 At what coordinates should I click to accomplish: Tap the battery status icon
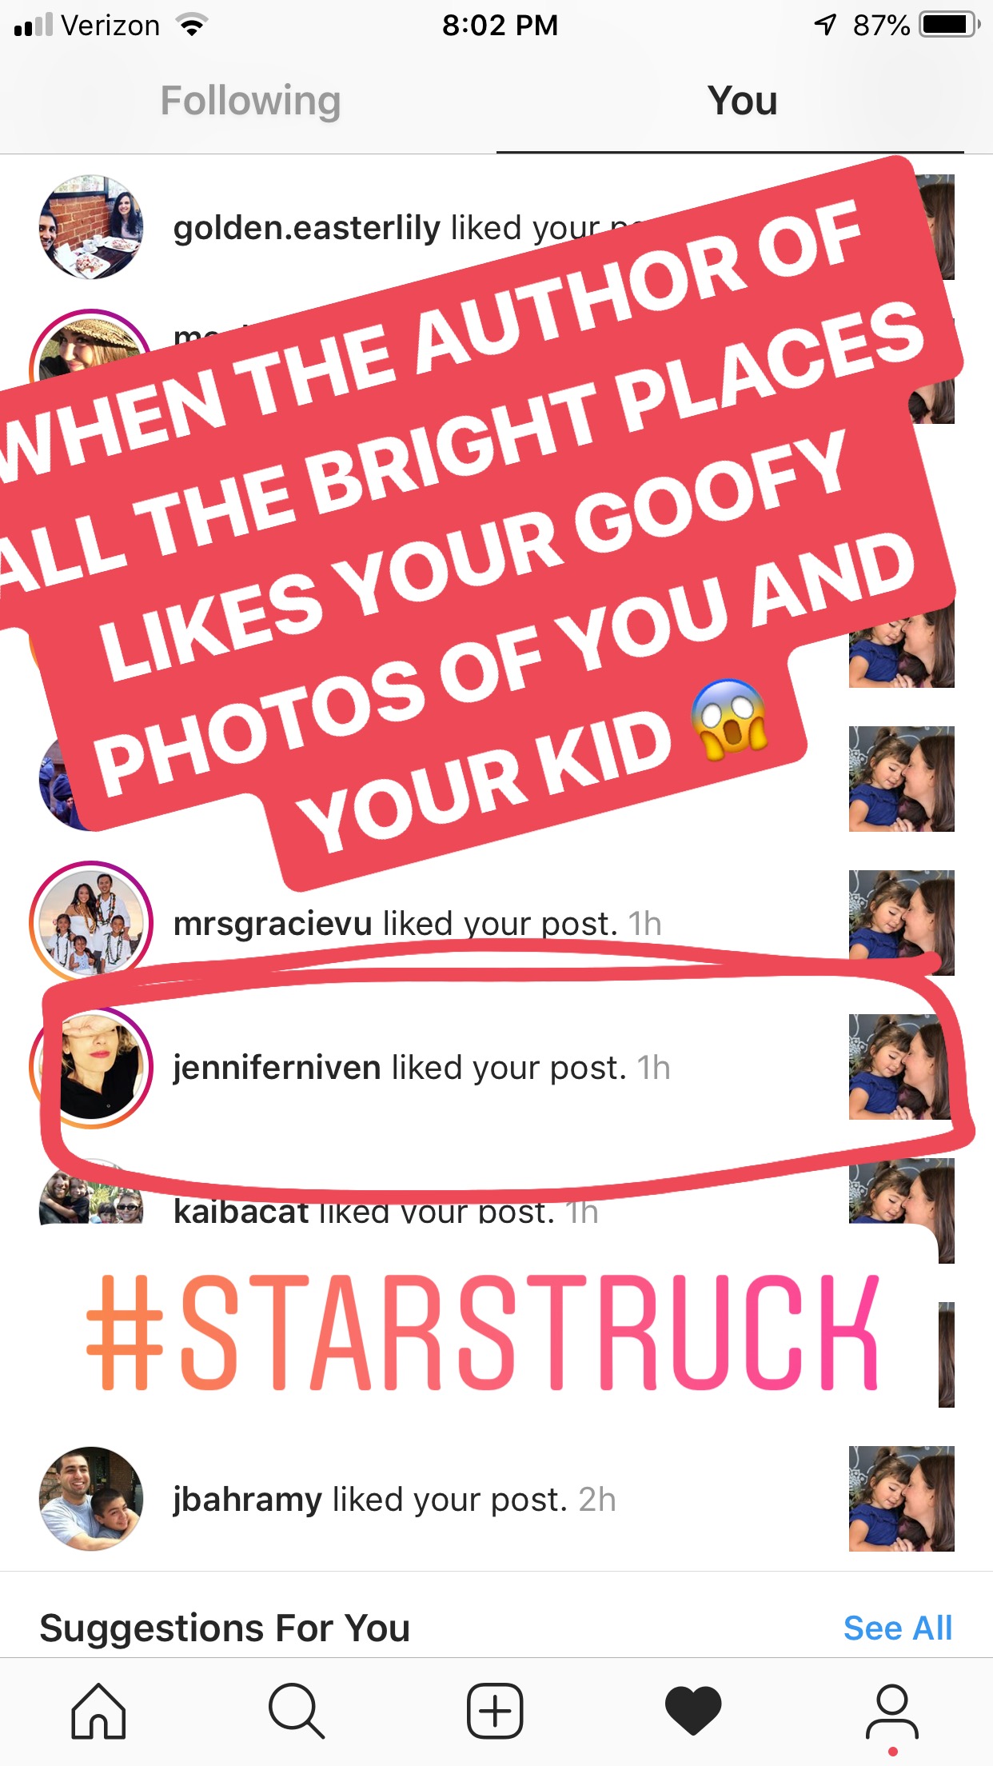point(949,25)
